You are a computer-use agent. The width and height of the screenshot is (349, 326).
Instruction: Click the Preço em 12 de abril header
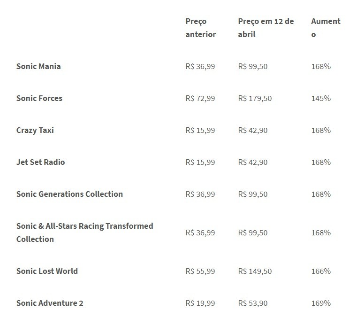(x=266, y=28)
